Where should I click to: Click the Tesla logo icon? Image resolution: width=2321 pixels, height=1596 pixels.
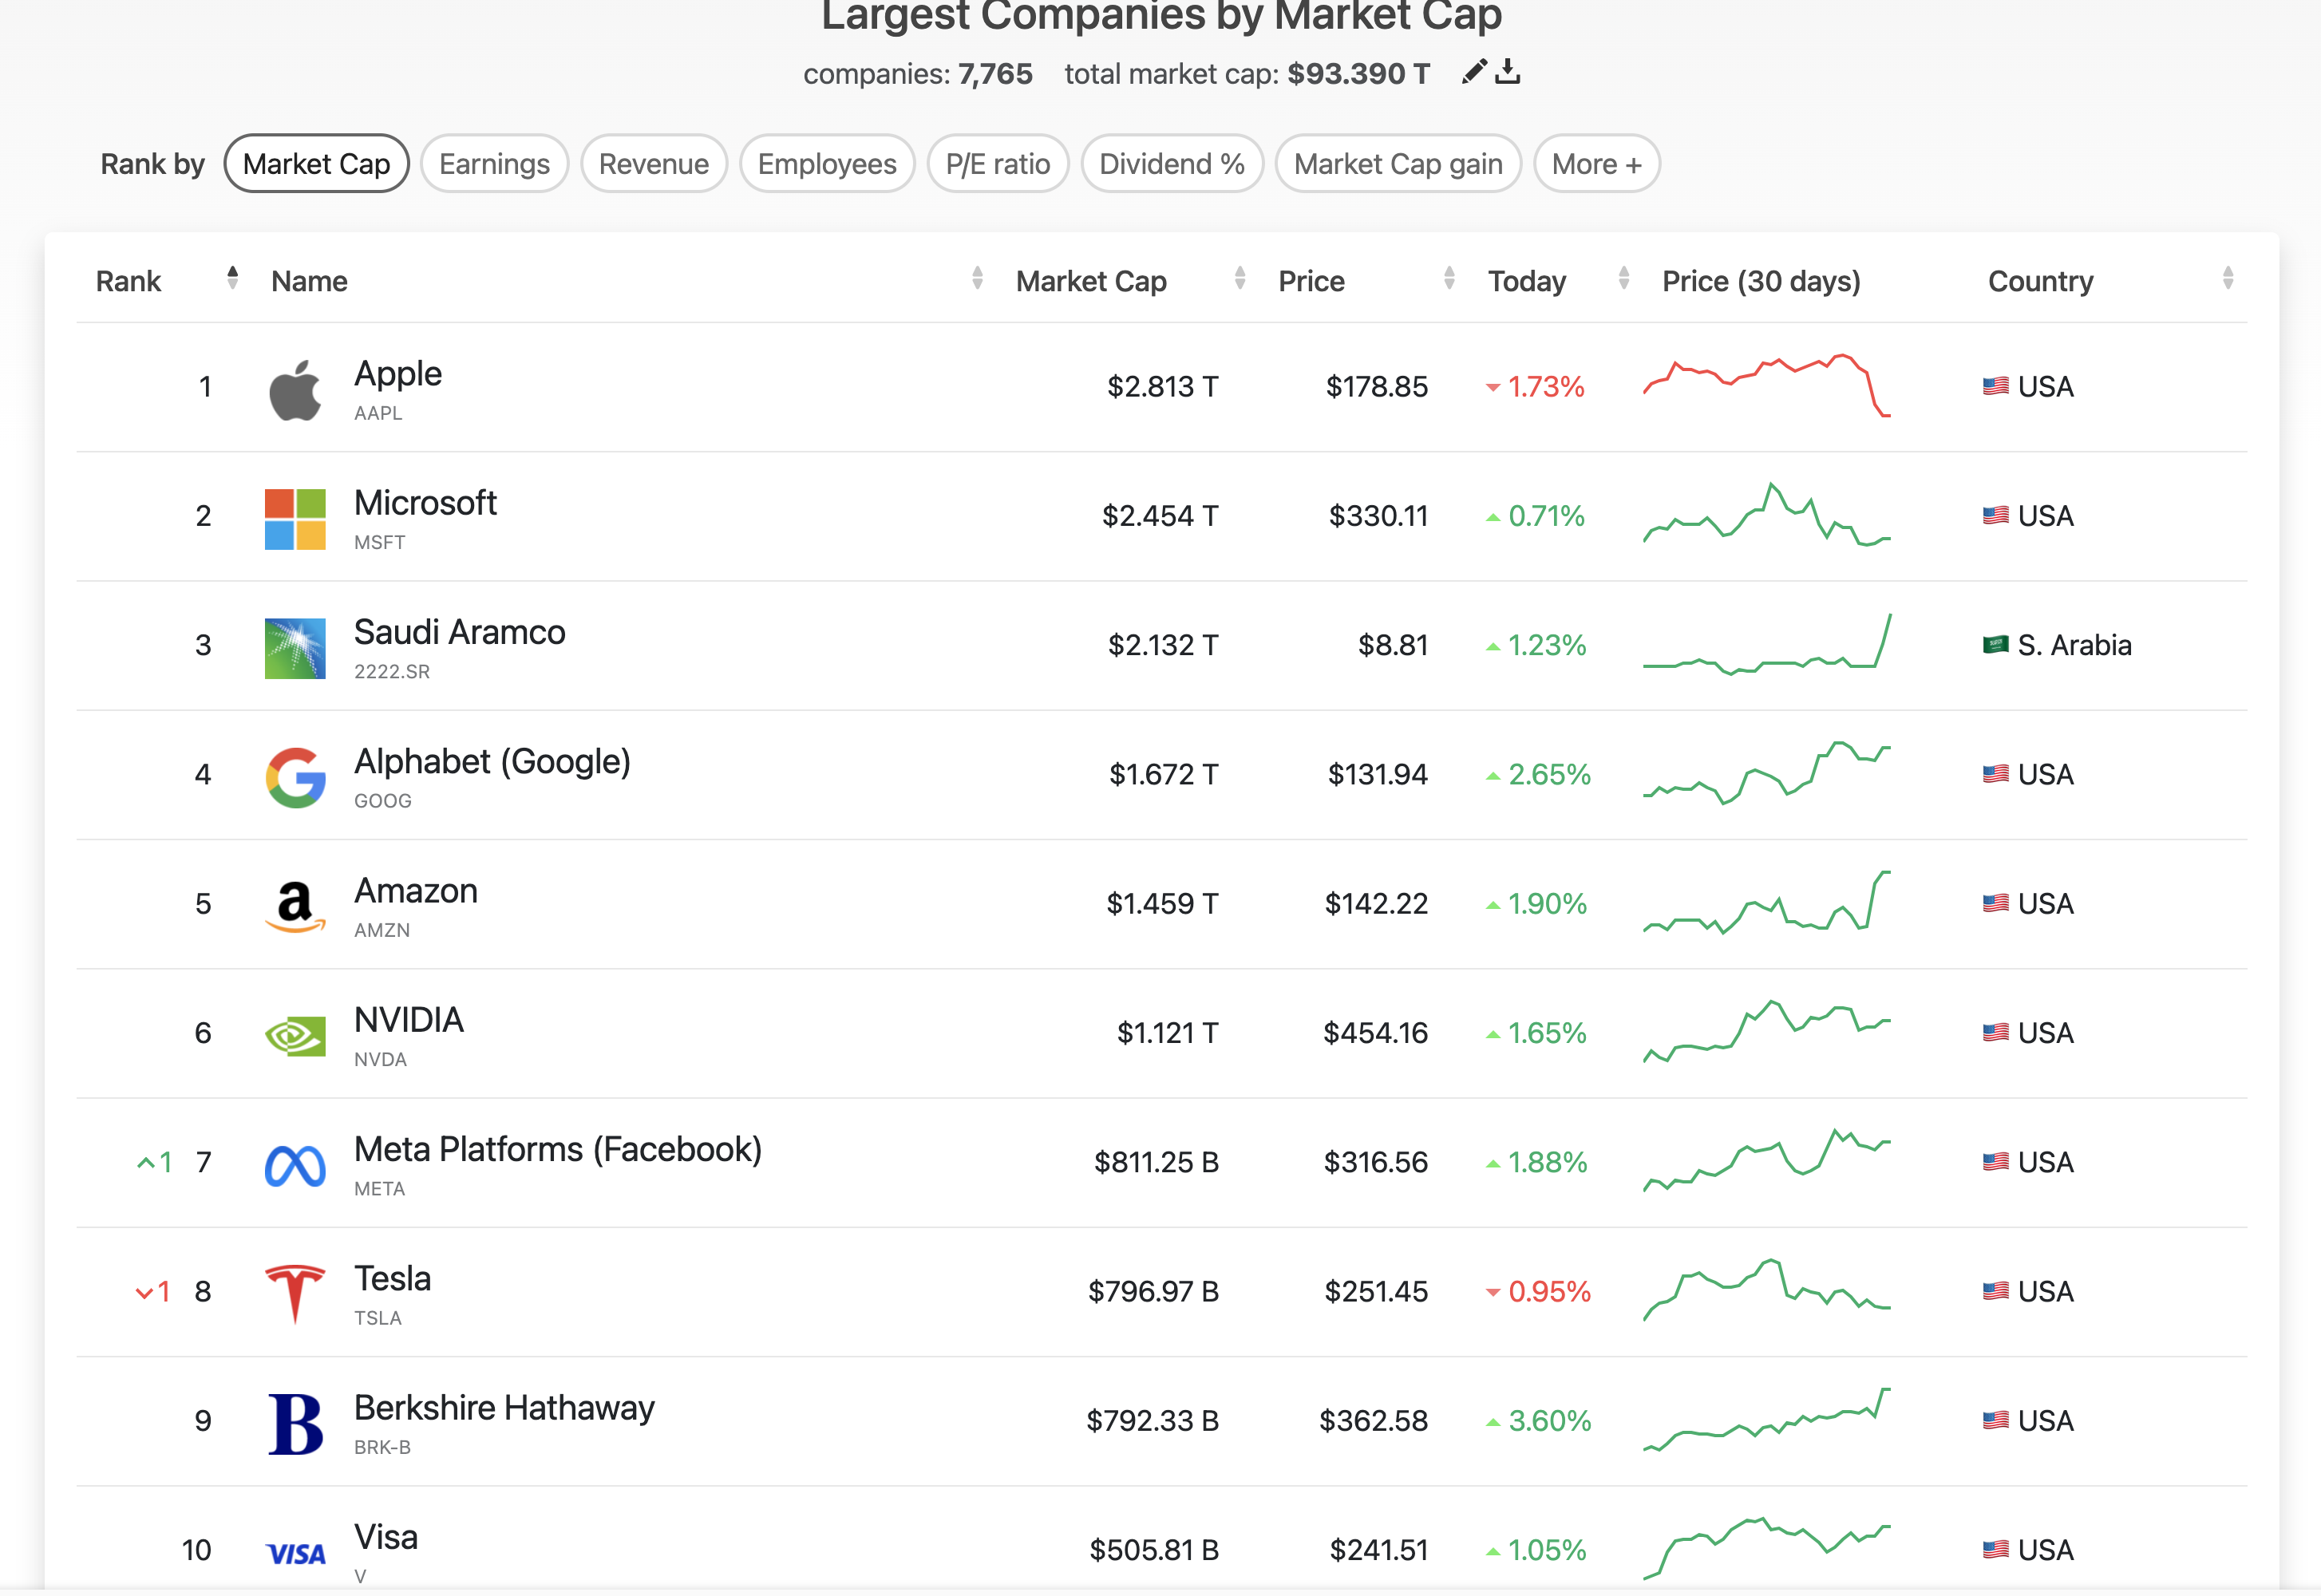click(295, 1294)
